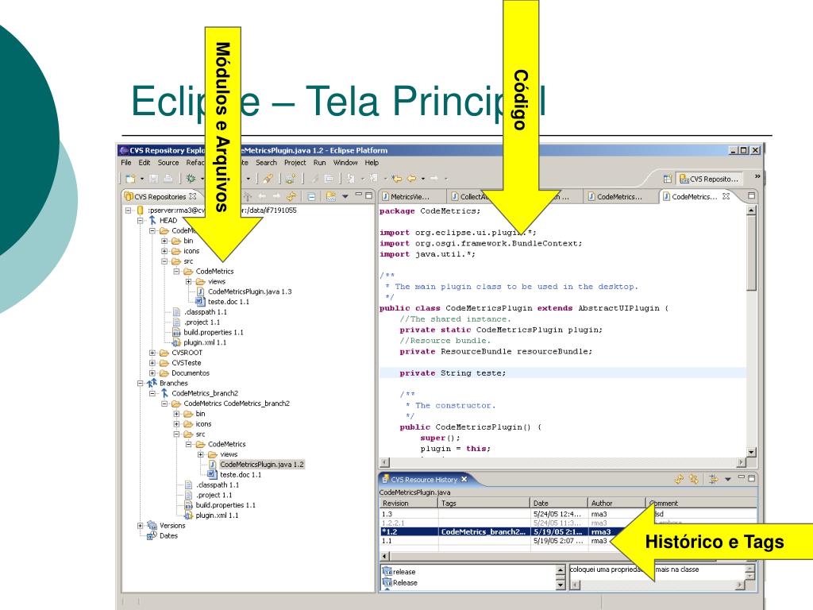Open the Run menu
Image resolution: width=813 pixels, height=610 pixels.
point(319,162)
